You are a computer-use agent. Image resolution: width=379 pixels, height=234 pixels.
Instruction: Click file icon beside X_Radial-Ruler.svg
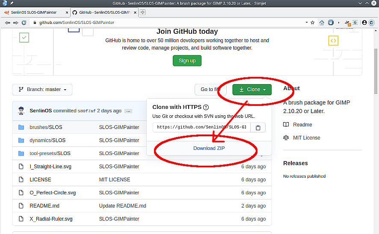click(x=21, y=219)
